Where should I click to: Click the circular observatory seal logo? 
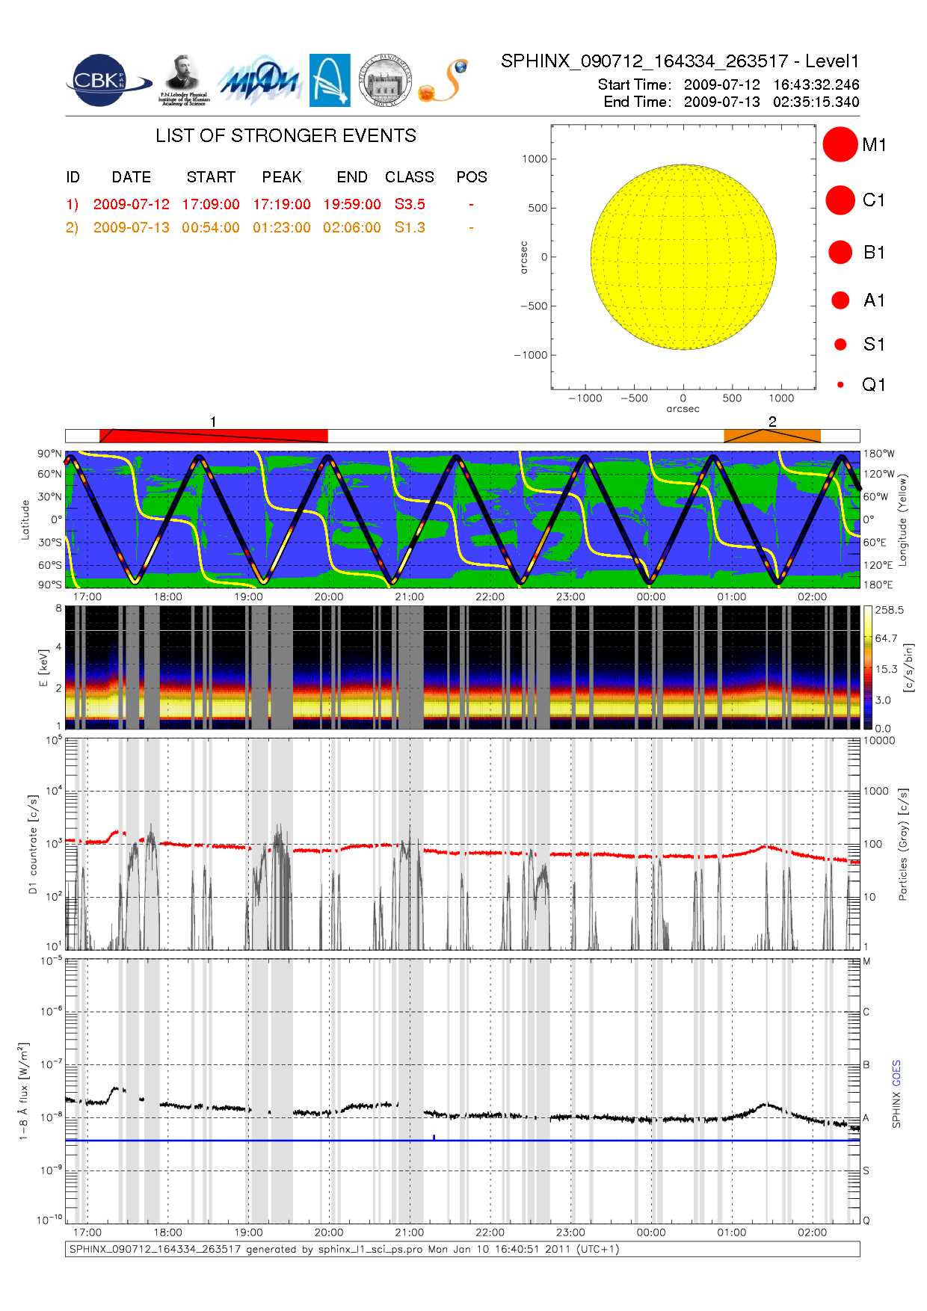tap(385, 81)
